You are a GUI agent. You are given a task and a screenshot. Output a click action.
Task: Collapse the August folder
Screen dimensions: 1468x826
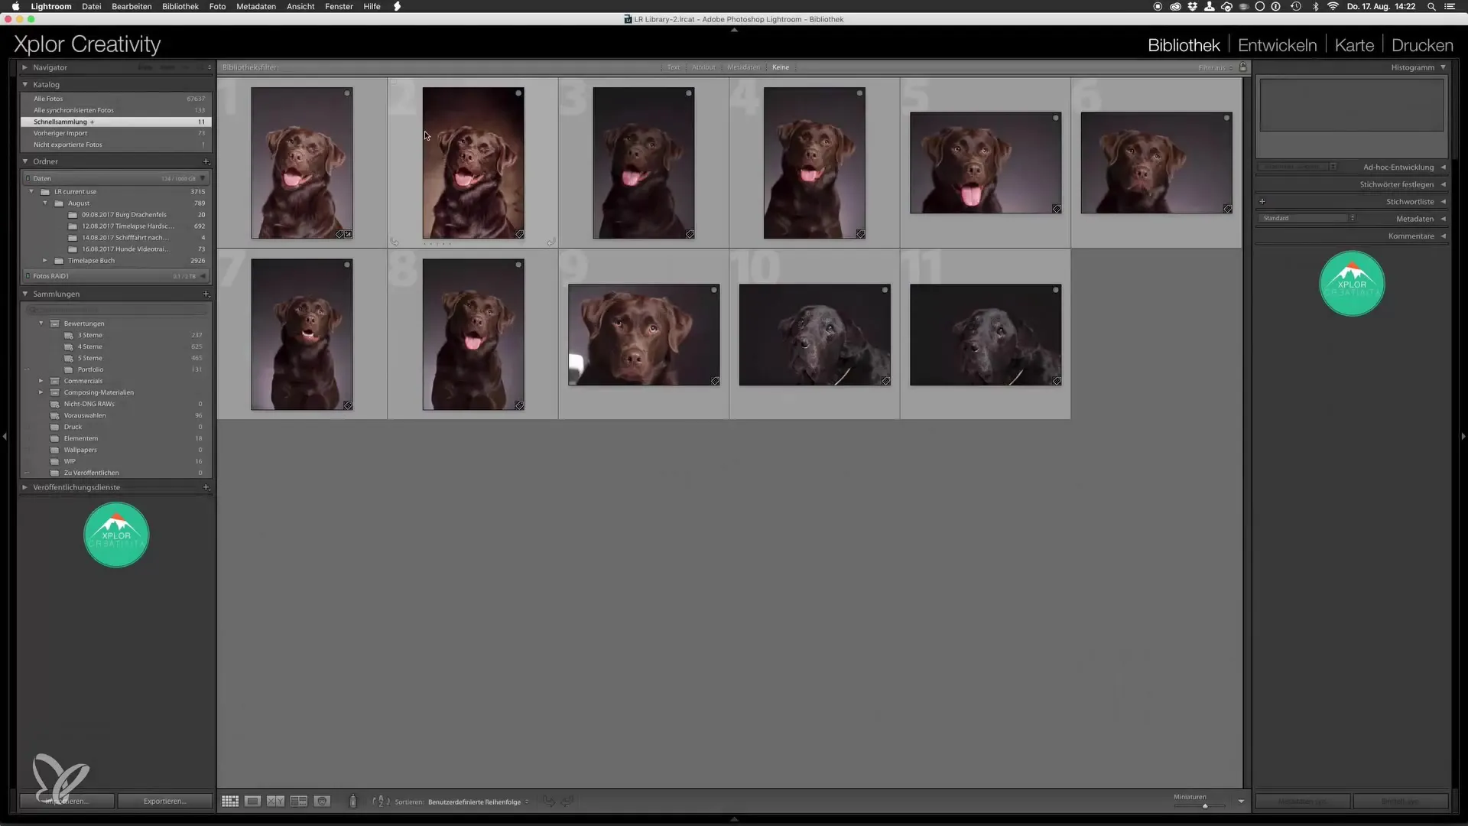point(45,203)
